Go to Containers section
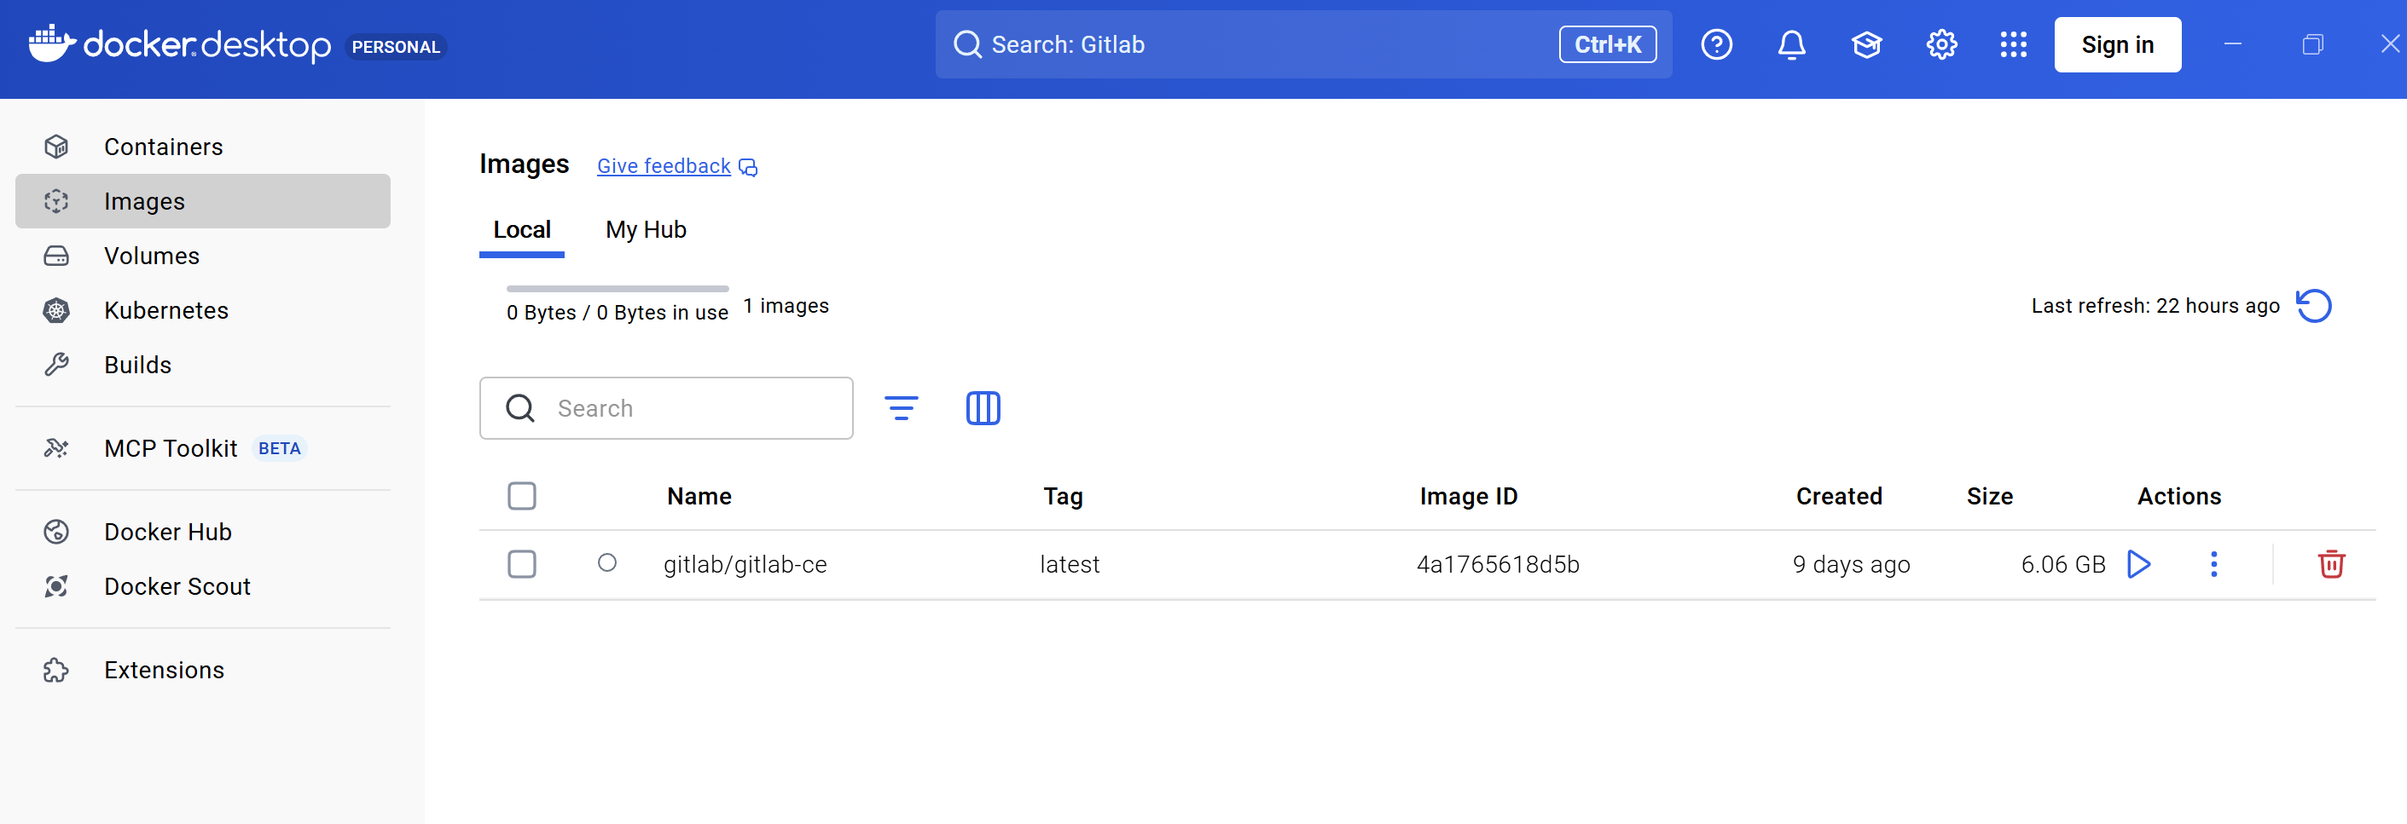Screen dimensions: 2407x824 pos(203,147)
